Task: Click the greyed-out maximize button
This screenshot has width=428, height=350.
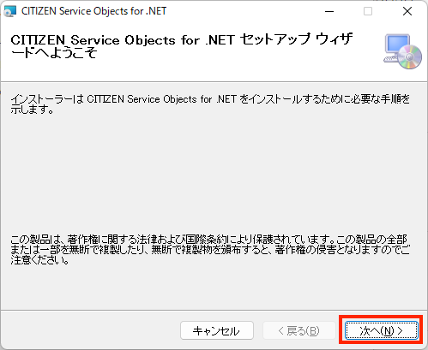Action: point(368,11)
